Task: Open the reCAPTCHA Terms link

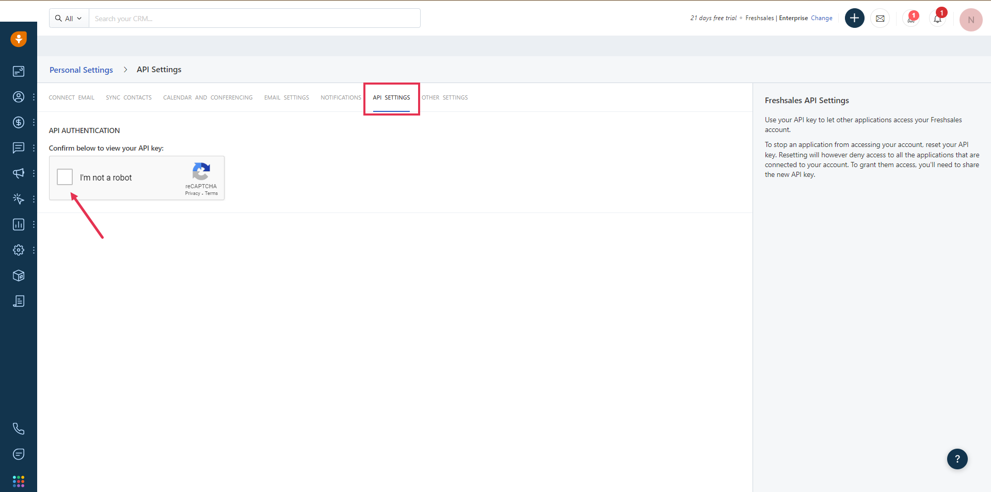Action: tap(211, 193)
